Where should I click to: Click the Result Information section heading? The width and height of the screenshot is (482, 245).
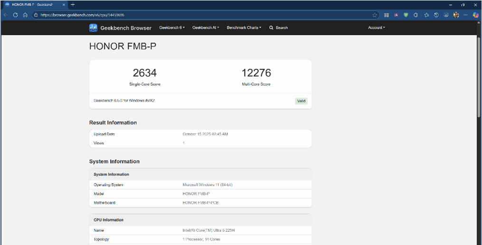(113, 122)
